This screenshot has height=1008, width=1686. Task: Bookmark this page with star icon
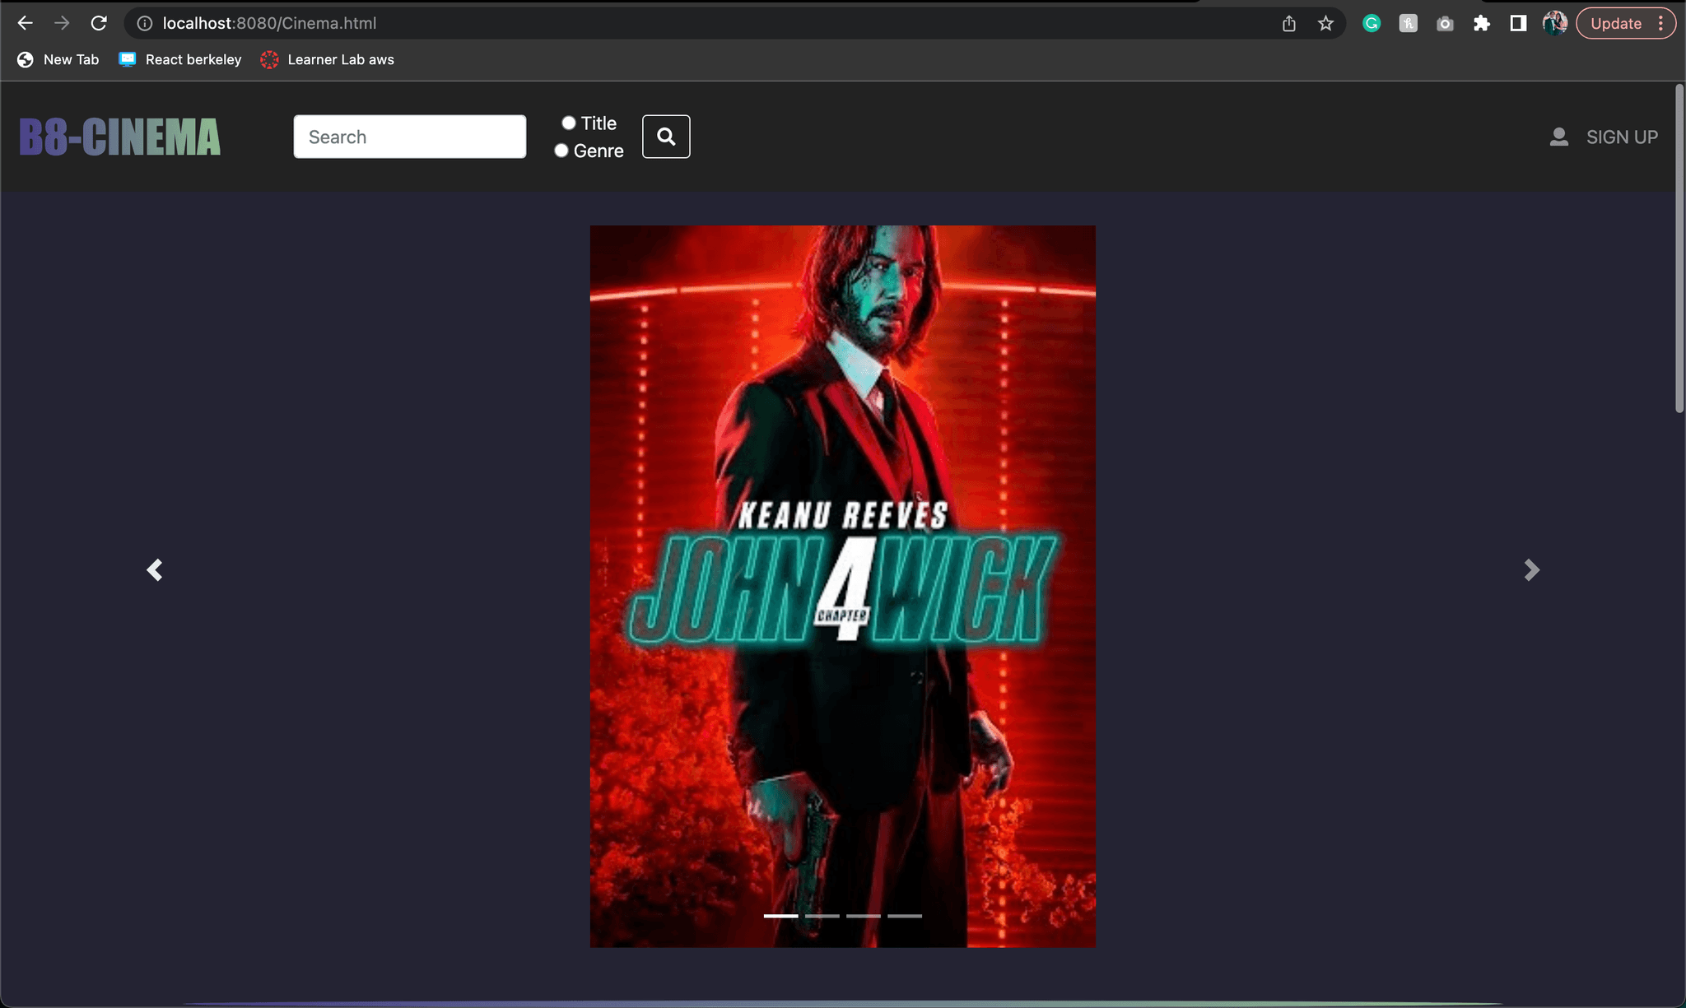click(x=1325, y=23)
